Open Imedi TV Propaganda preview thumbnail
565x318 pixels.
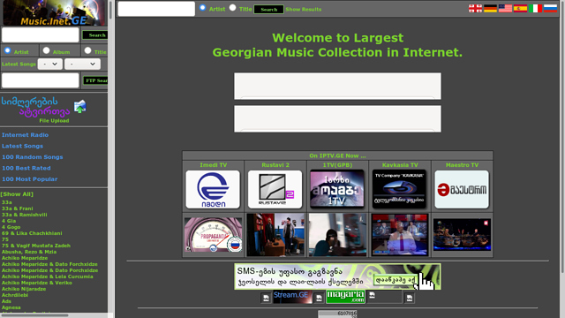(x=214, y=235)
